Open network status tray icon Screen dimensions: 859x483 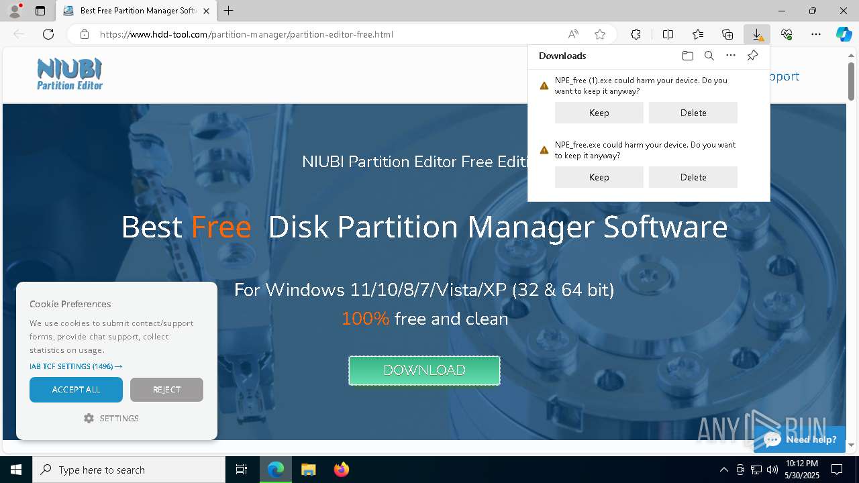click(756, 470)
